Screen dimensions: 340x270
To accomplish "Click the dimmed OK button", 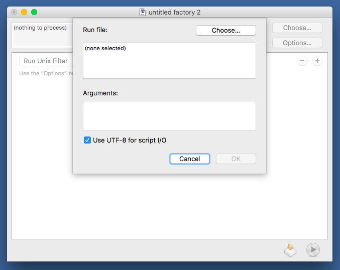I will [236, 159].
